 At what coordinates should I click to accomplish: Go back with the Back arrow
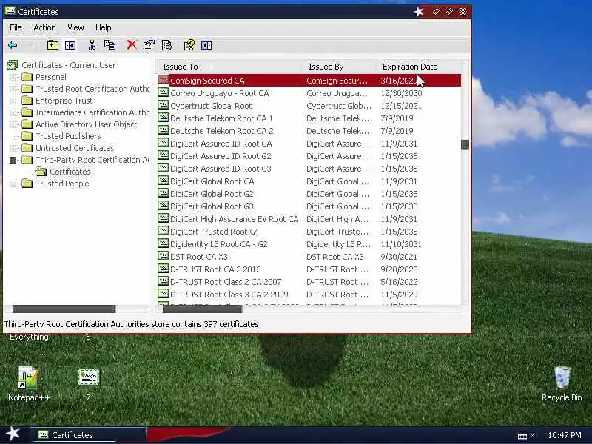tap(13, 45)
